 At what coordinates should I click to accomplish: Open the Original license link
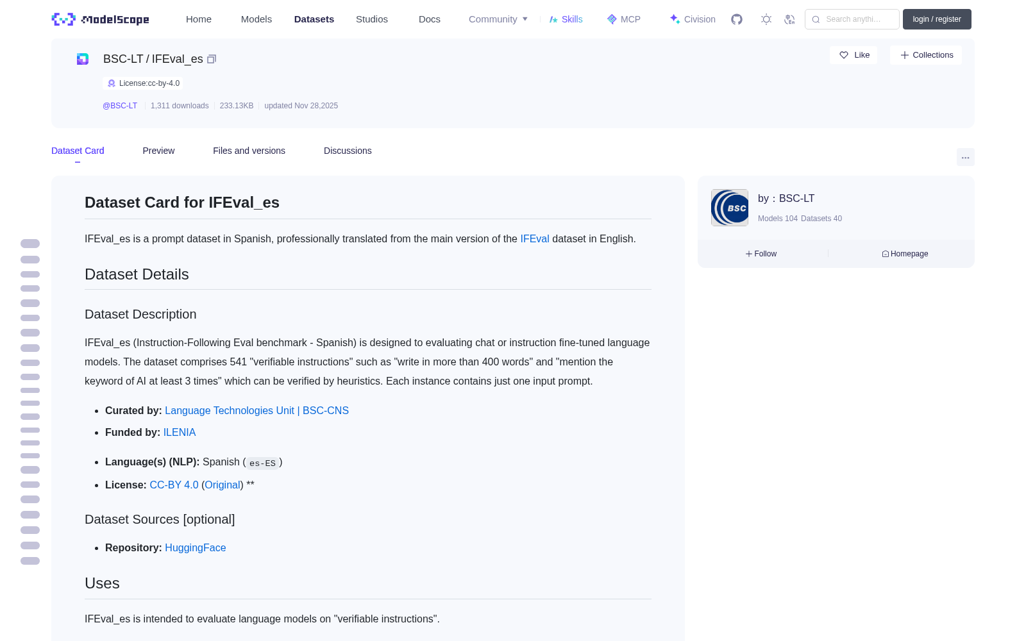[223, 485]
